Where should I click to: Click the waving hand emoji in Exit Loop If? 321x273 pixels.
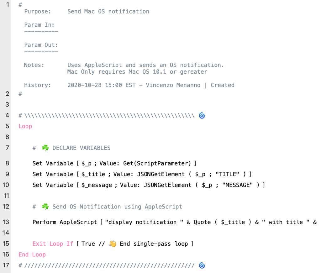(x=113, y=244)
